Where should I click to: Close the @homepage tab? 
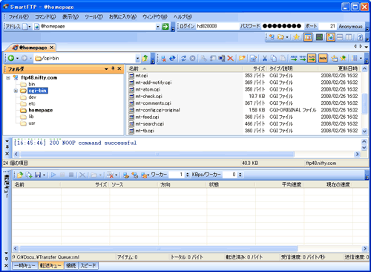point(51,48)
